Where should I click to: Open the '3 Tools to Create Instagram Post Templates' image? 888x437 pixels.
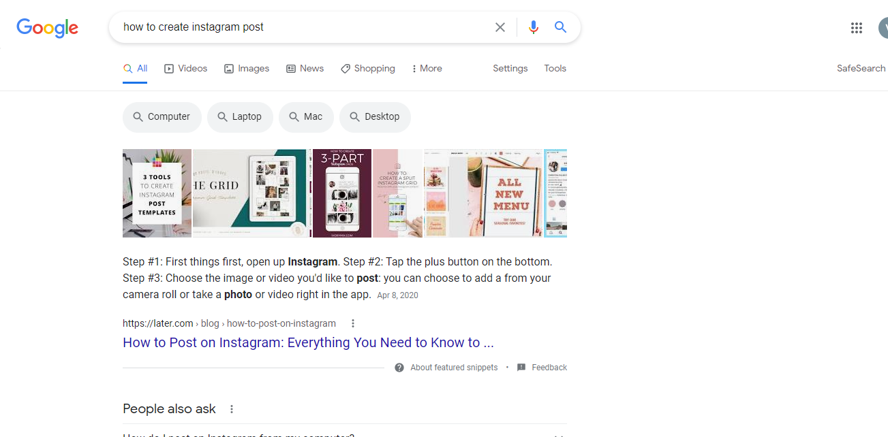point(157,193)
